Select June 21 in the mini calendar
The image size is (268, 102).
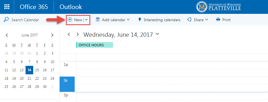(x=30, y=78)
